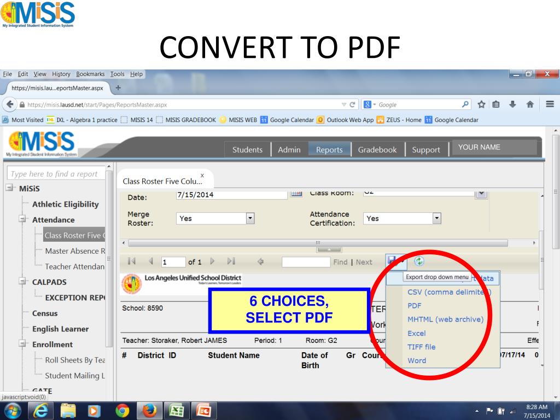Bookmark this page with the star icon
The width and height of the screenshot is (560, 420).
click(x=481, y=104)
